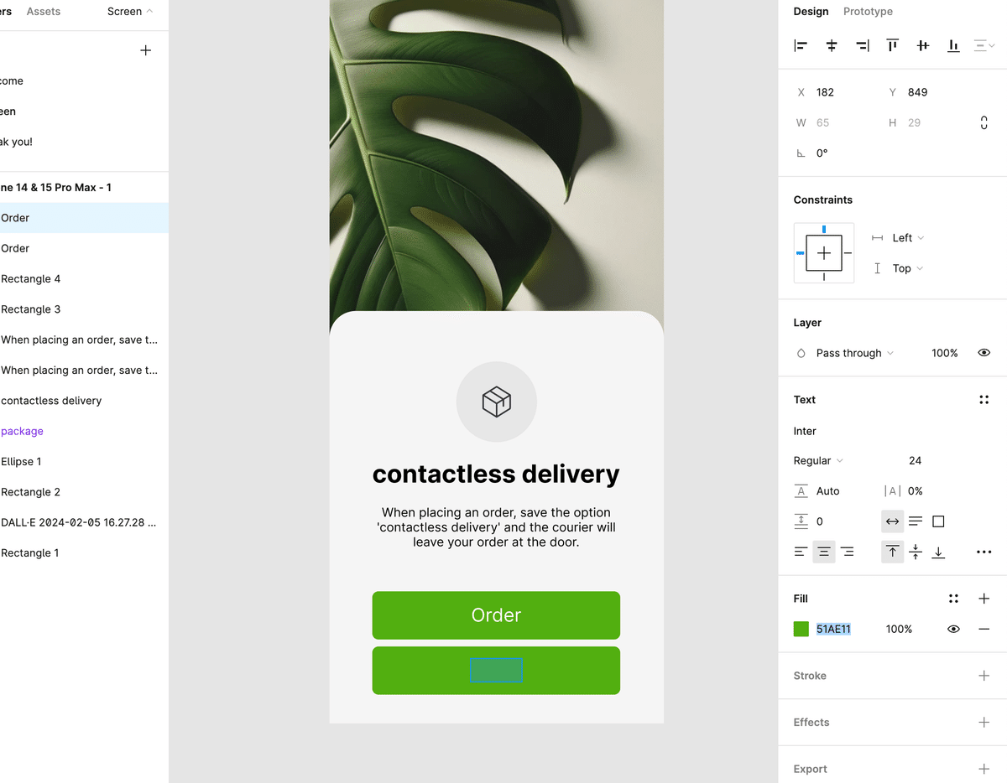
Task: Align text center
Action: [x=824, y=552]
